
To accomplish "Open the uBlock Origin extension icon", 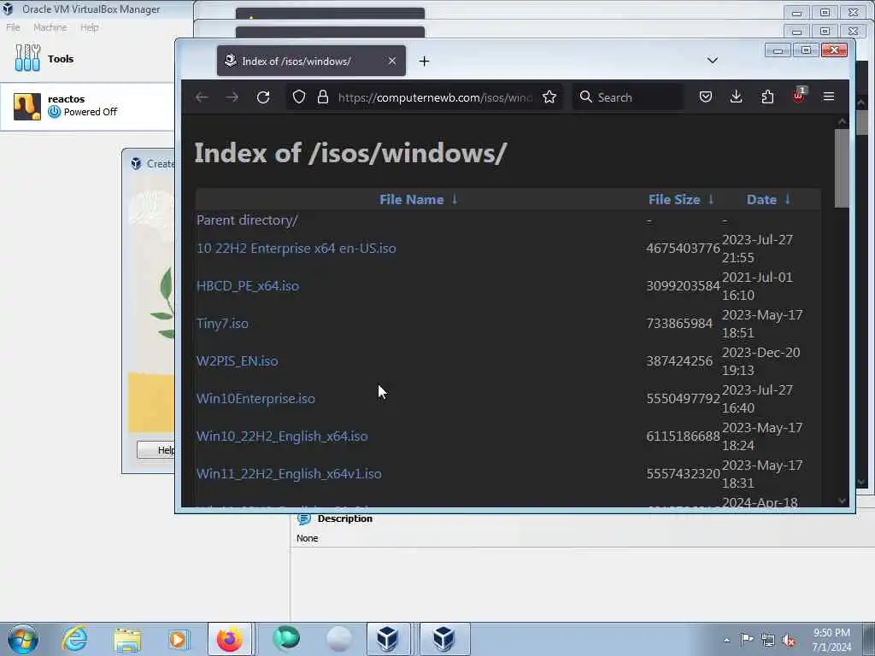I will (x=799, y=96).
